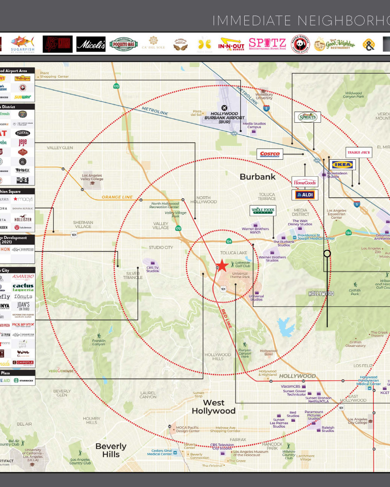
Task: Click the ALDI logo marker
Action: [305, 195]
